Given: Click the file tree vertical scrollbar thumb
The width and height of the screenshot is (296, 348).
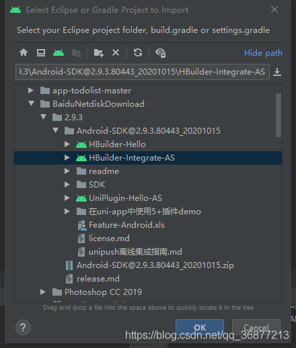Looking at the screenshot, I should pyautogui.click(x=279, y=115).
